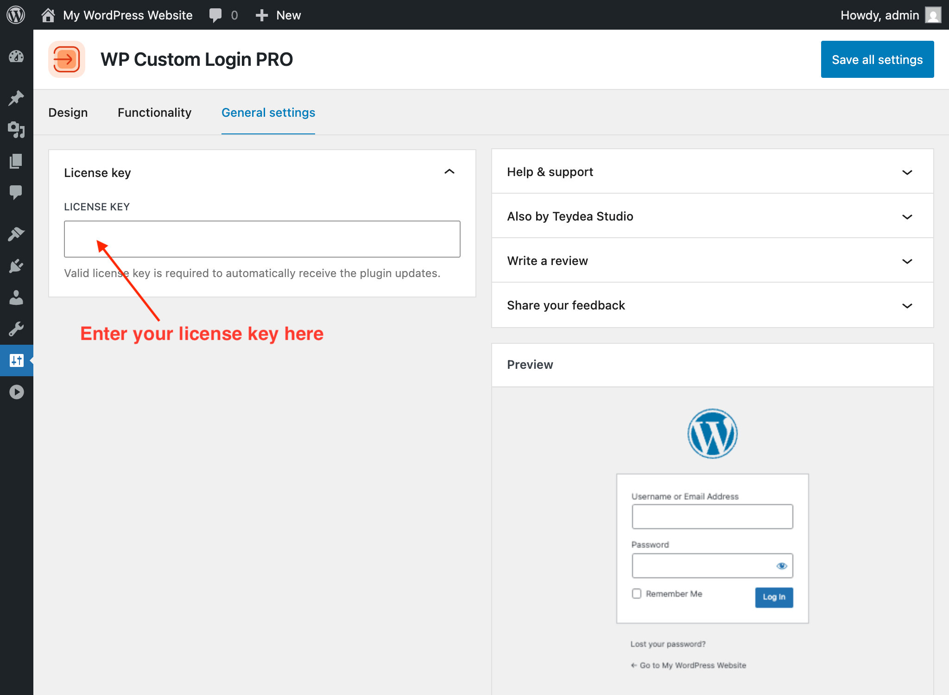Open Comments via the speech bubble icon

tap(16, 192)
